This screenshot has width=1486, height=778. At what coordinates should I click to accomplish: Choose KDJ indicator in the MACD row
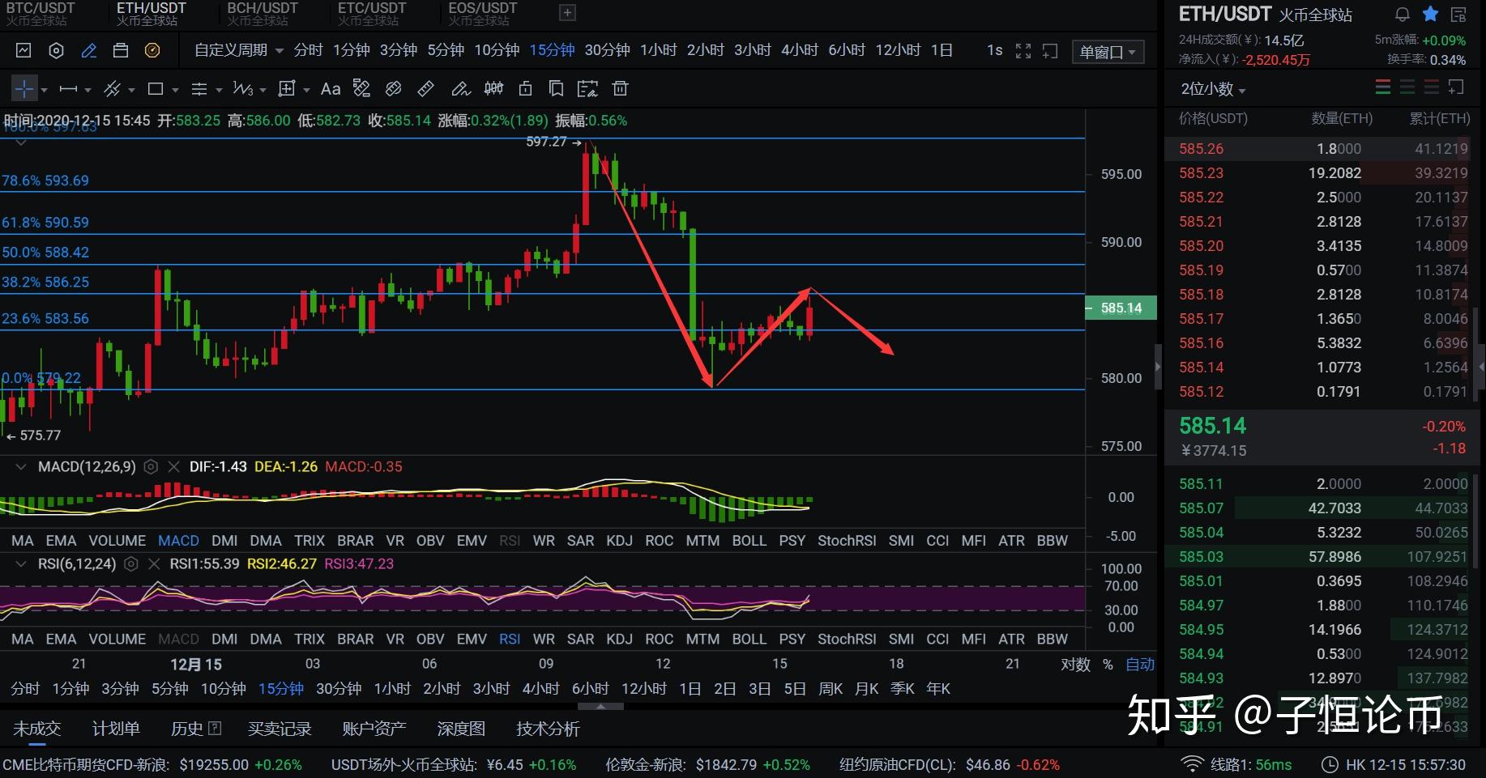tap(619, 540)
